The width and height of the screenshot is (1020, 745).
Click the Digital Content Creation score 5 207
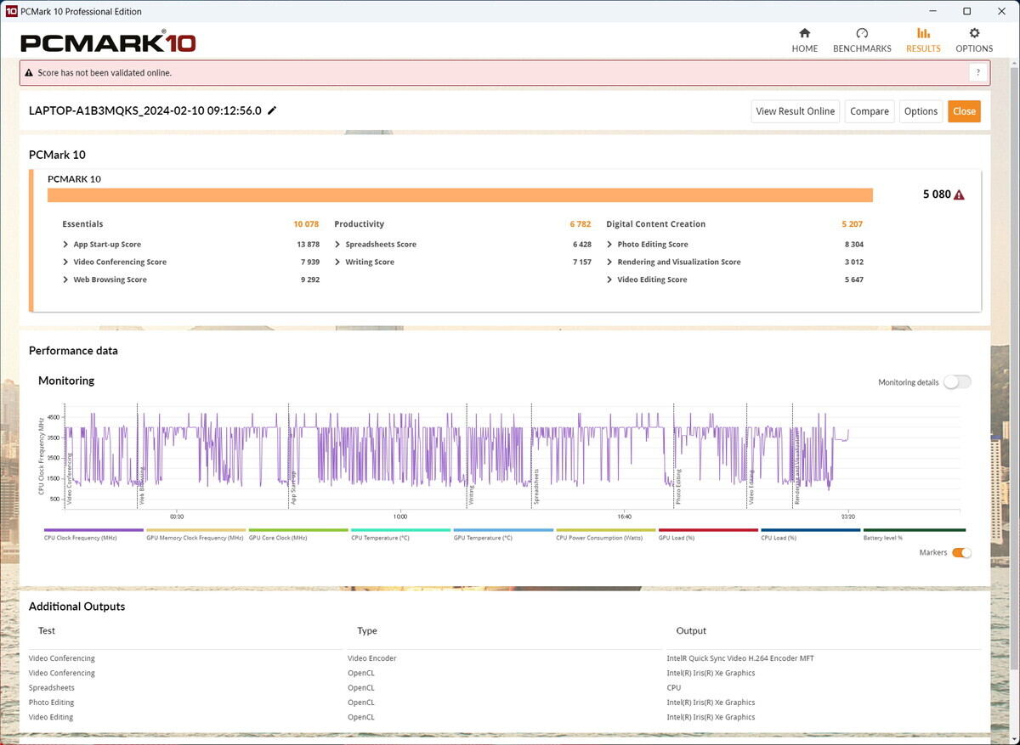[853, 224]
